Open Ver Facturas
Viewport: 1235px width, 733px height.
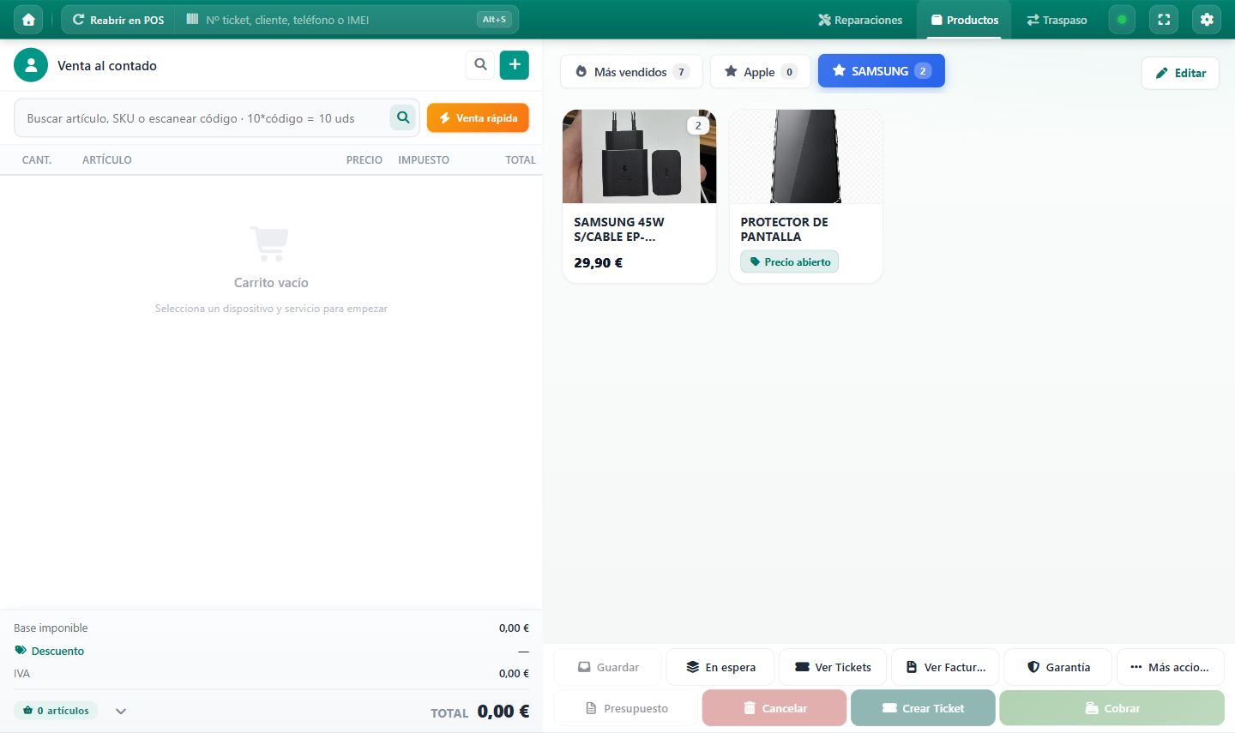945,667
